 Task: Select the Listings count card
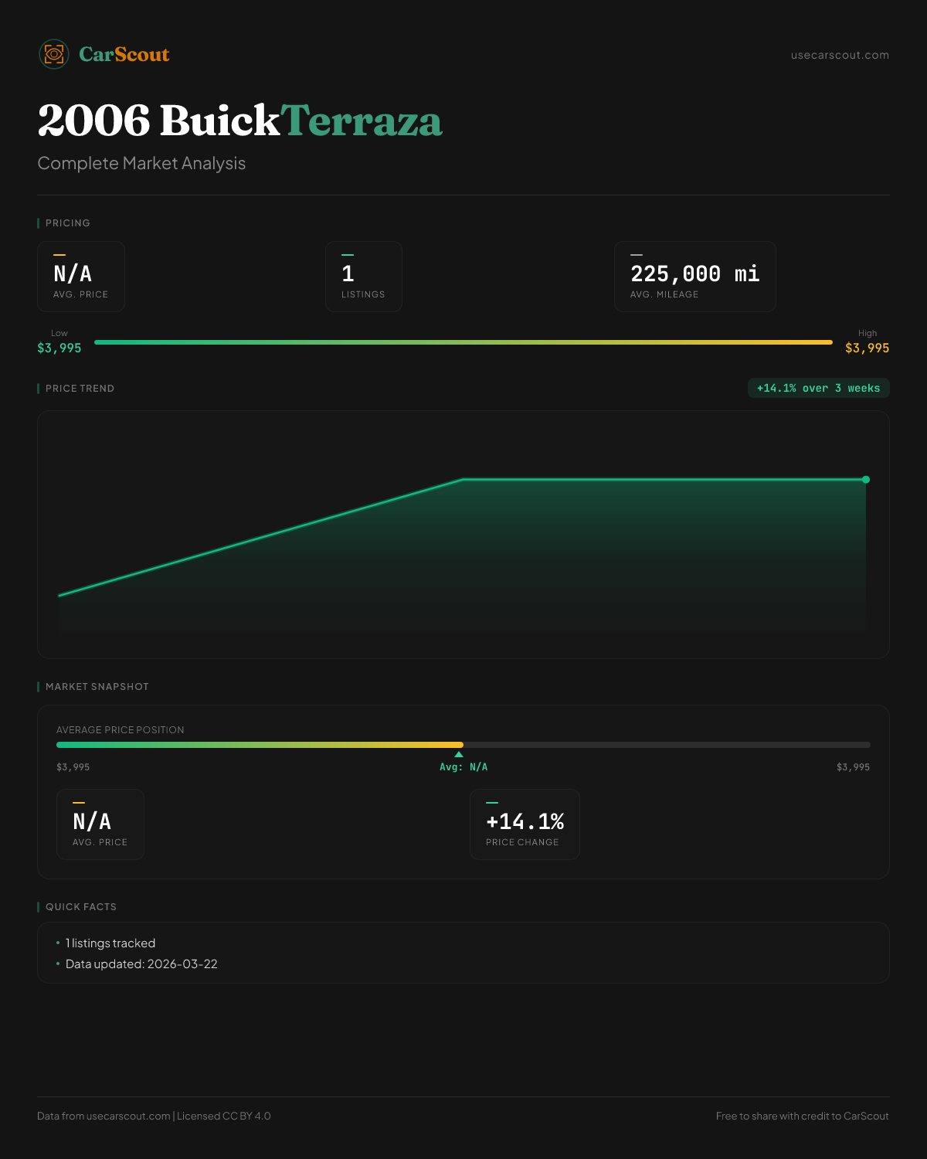(x=363, y=277)
